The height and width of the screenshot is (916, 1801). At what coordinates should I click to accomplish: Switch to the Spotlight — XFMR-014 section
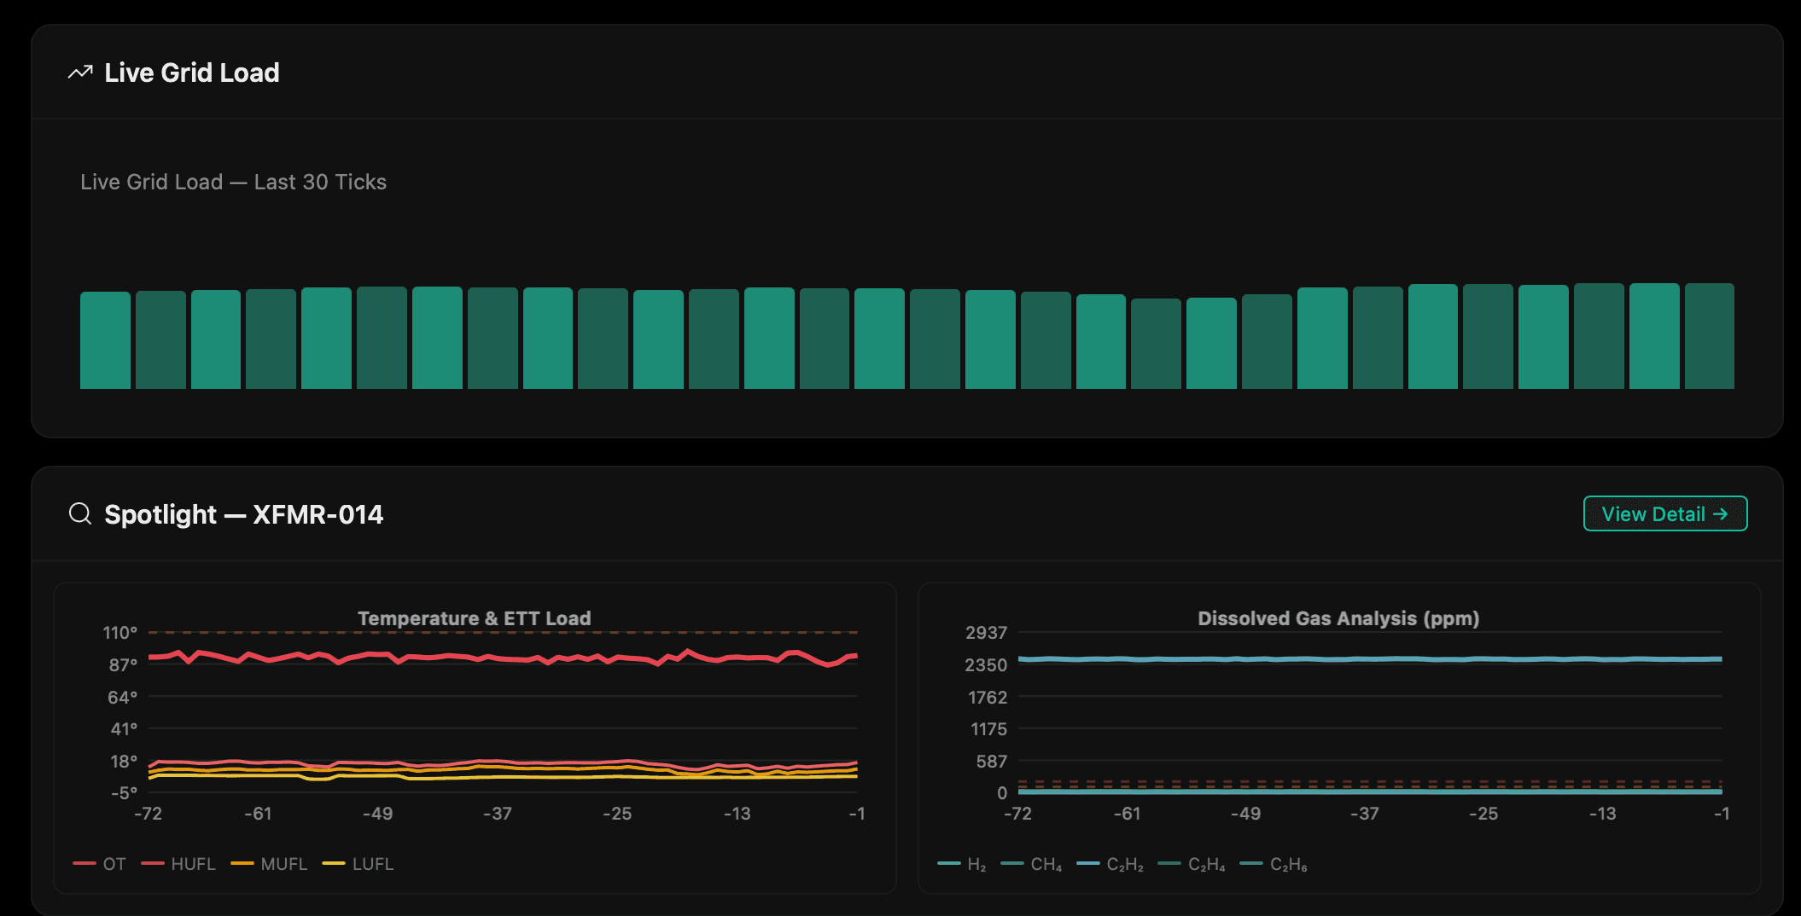tap(244, 513)
